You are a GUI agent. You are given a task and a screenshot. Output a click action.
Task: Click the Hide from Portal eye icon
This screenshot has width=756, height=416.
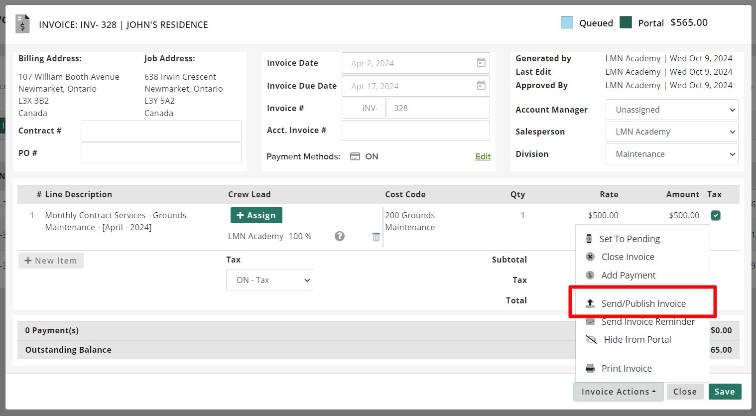coord(591,340)
